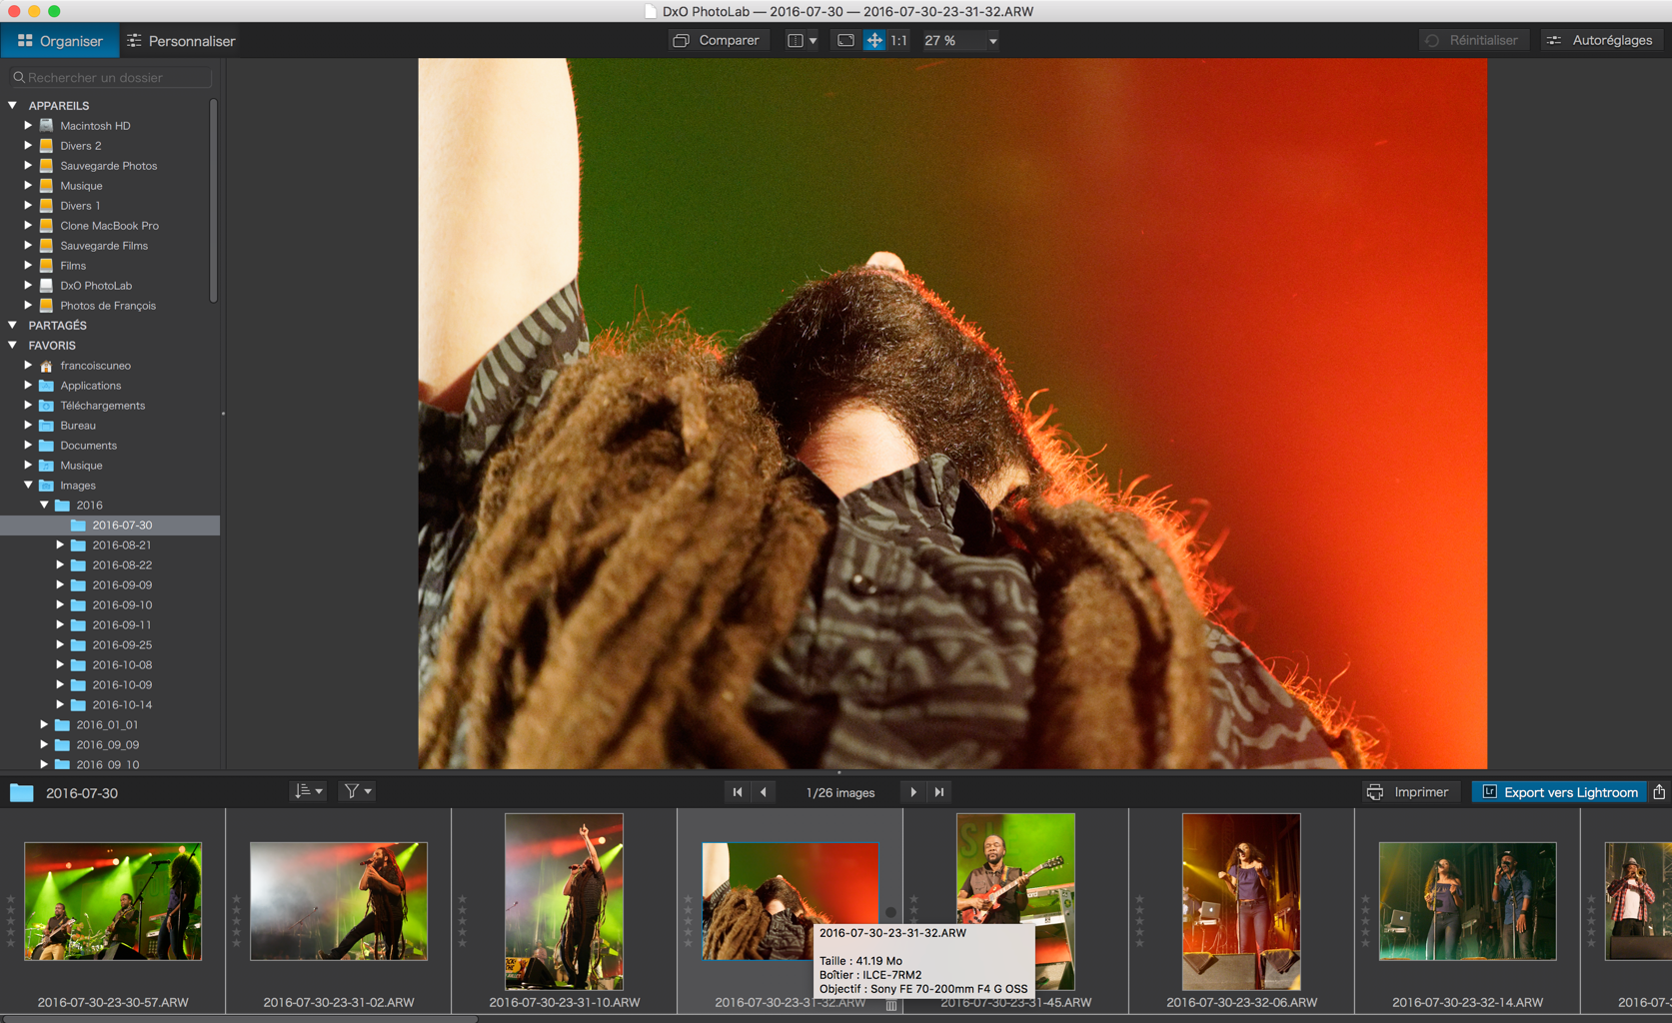Collapse the FAVORIS section

13,346
